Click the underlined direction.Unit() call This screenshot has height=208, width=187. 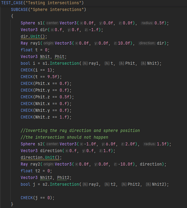(x=40, y=158)
